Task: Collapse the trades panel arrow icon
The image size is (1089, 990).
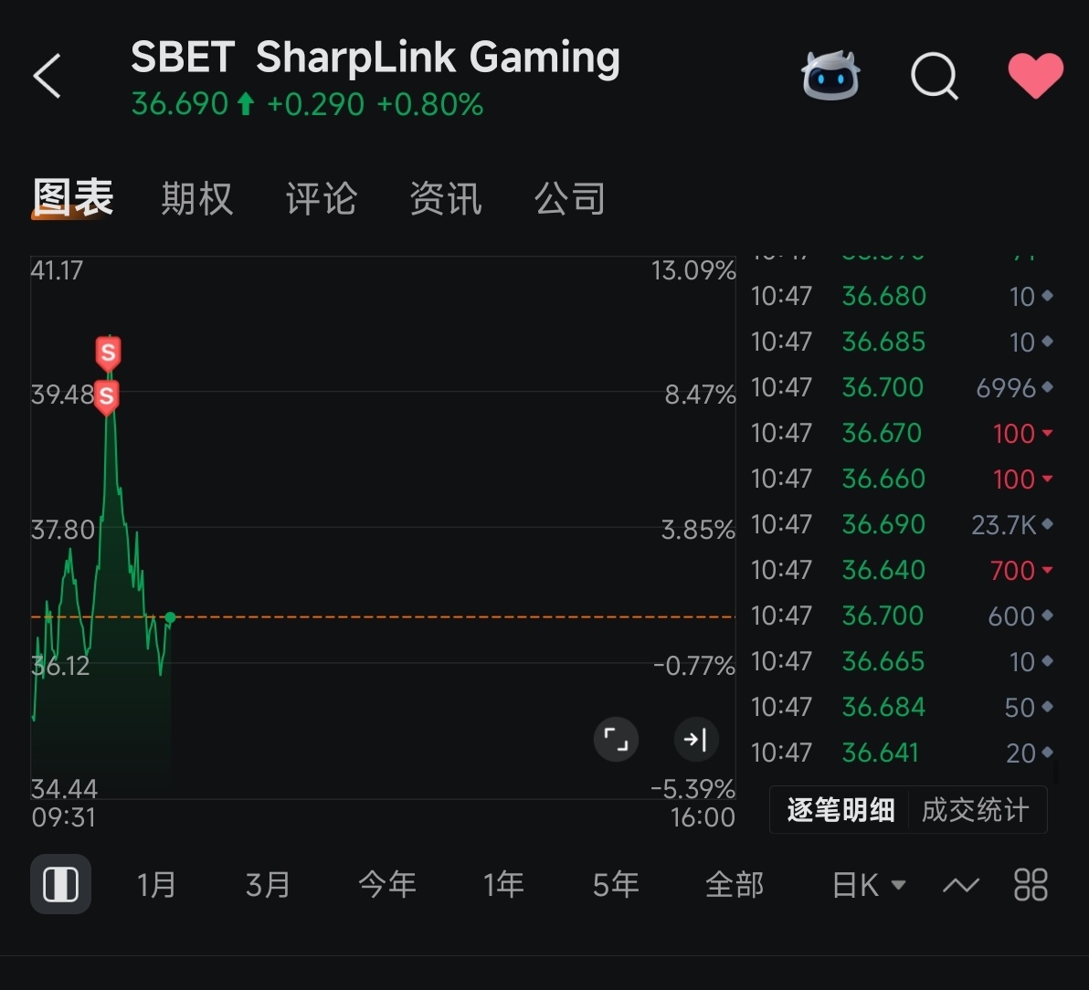Action: [x=696, y=740]
